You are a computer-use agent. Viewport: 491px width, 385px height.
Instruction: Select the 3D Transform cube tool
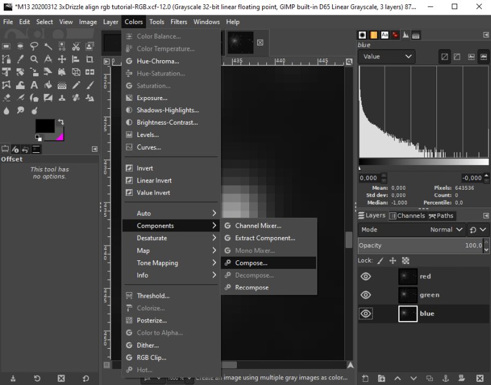click(x=75, y=72)
